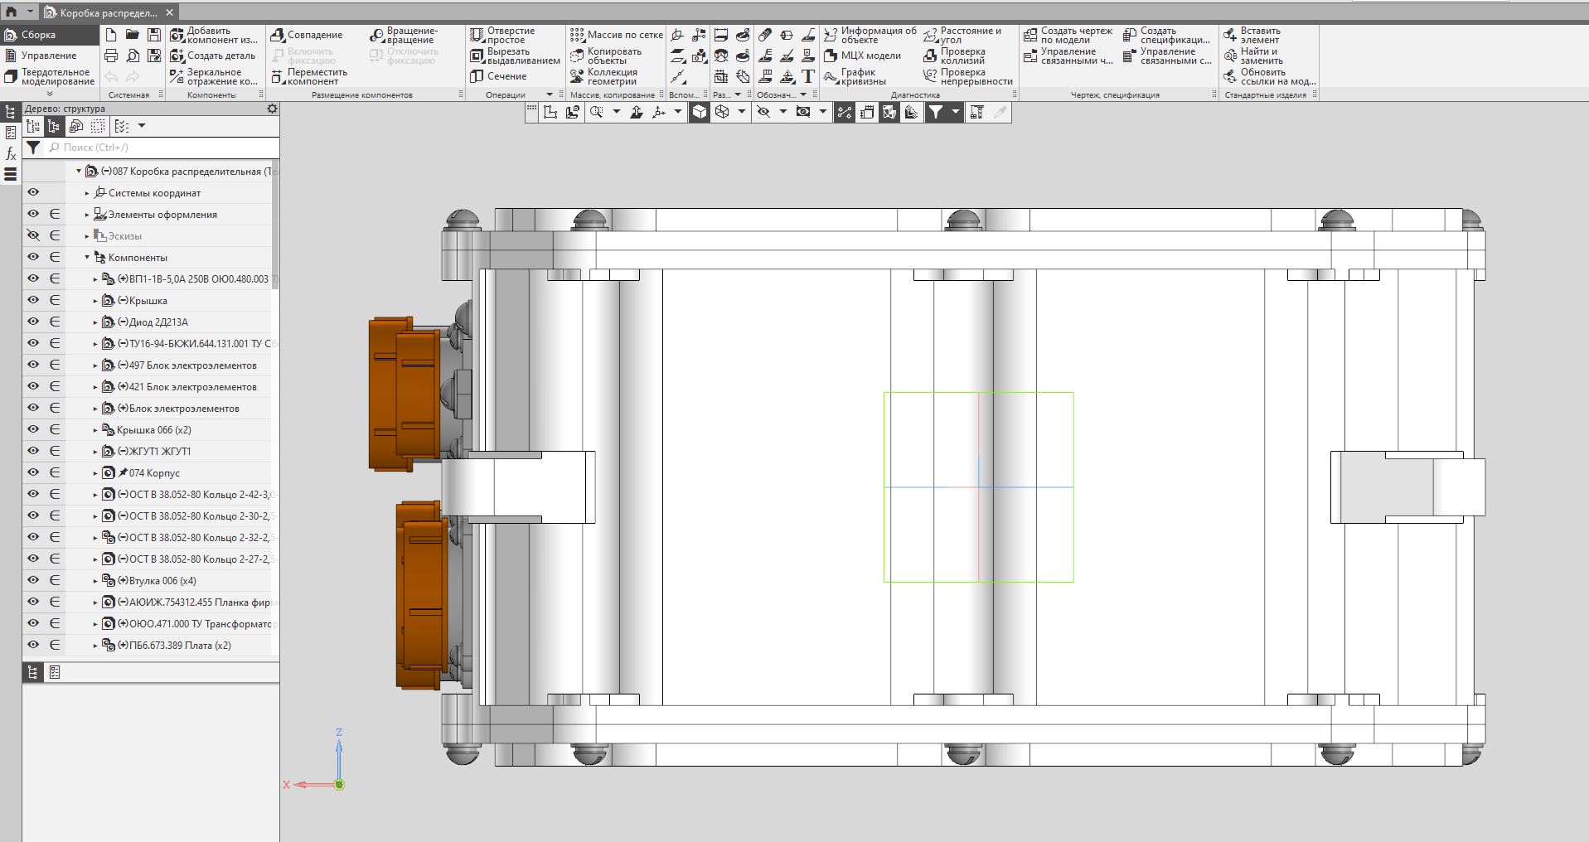
Task: Select the Коробка распределительная document tab
Action: click(108, 13)
